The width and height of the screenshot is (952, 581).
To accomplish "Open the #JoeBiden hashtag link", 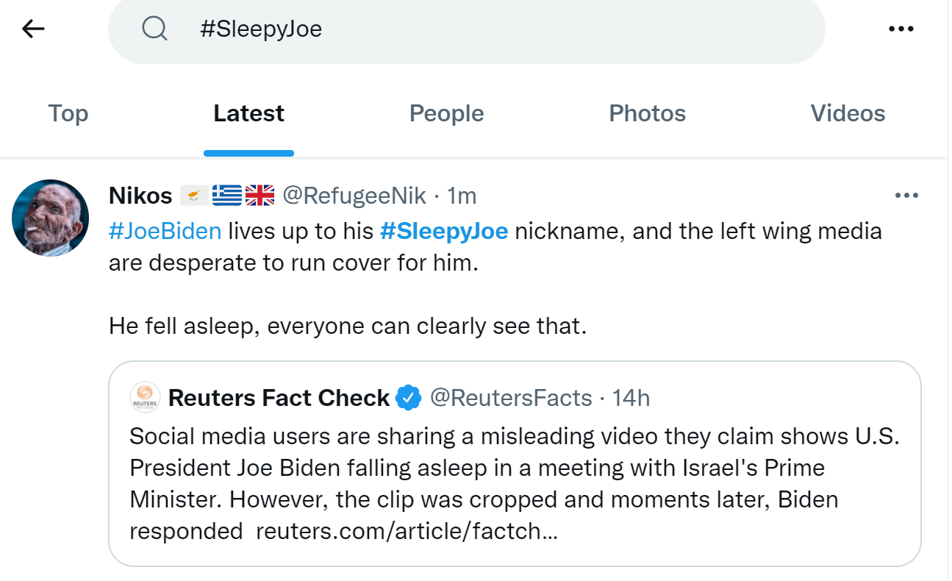I will [165, 231].
